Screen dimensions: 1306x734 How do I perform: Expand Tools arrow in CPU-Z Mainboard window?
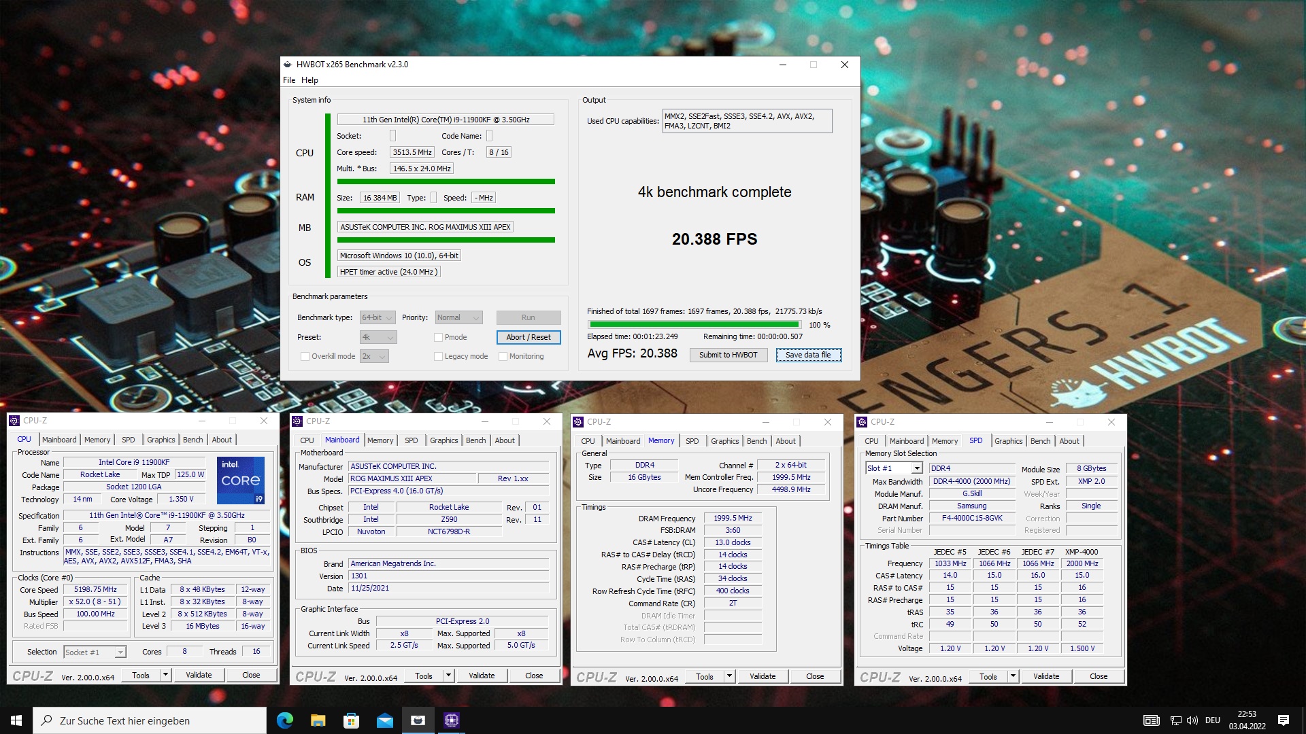[448, 676]
